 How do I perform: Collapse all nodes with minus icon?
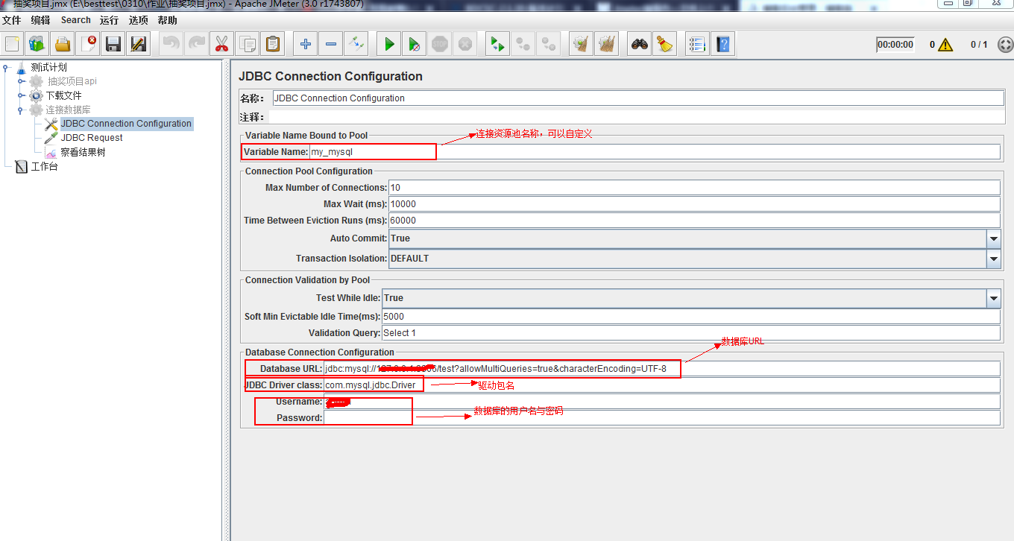(330, 44)
